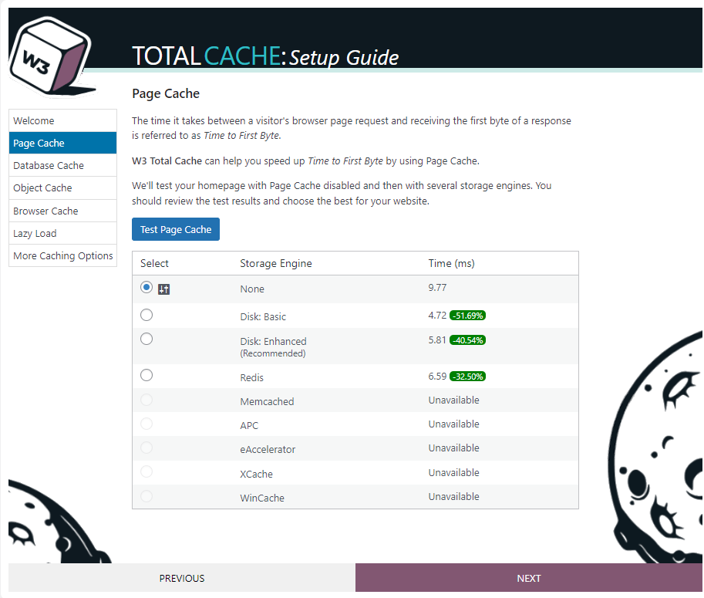Go back with the PREVIOUS button
The width and height of the screenshot is (704, 598).
tap(182, 578)
